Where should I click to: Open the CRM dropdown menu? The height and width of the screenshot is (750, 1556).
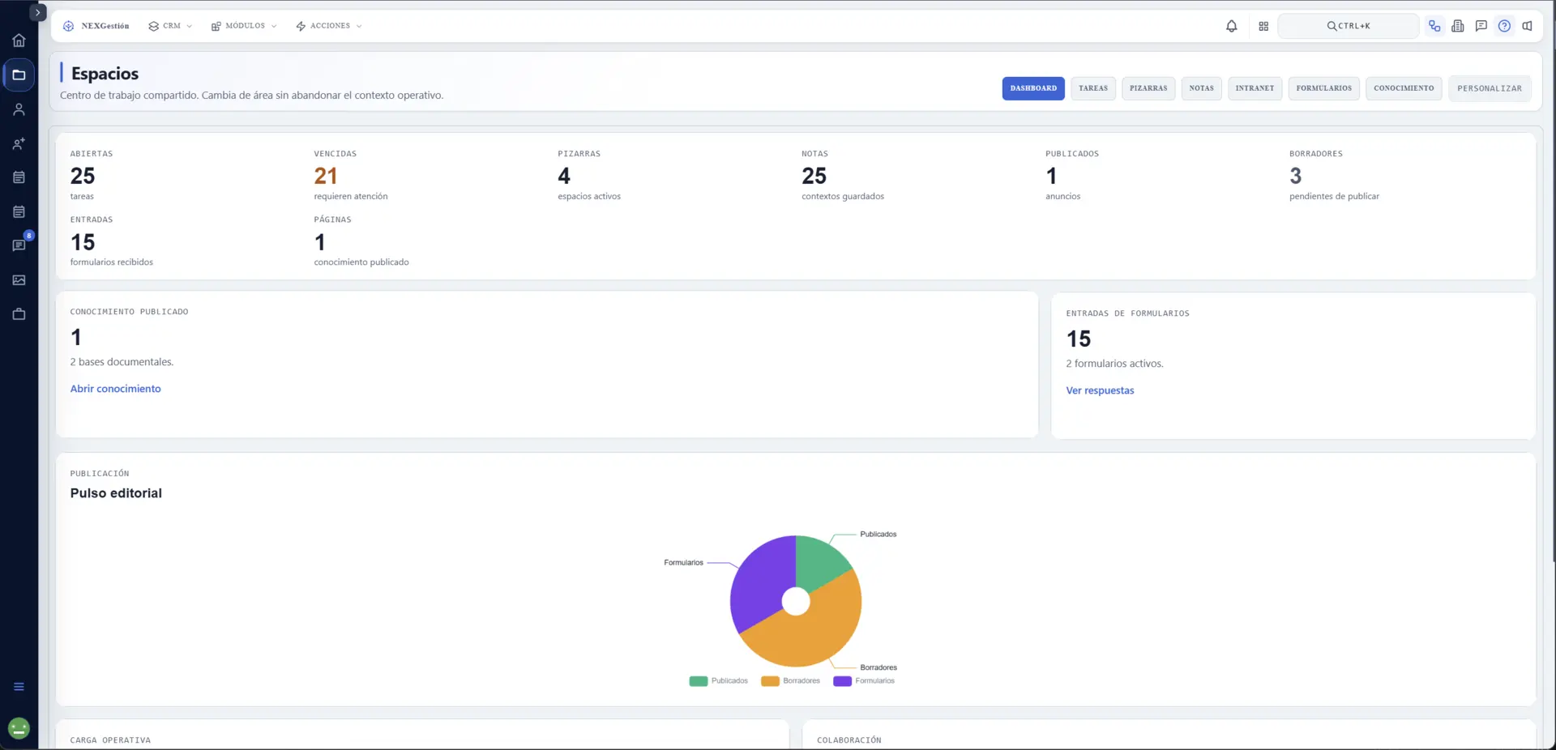tap(170, 26)
